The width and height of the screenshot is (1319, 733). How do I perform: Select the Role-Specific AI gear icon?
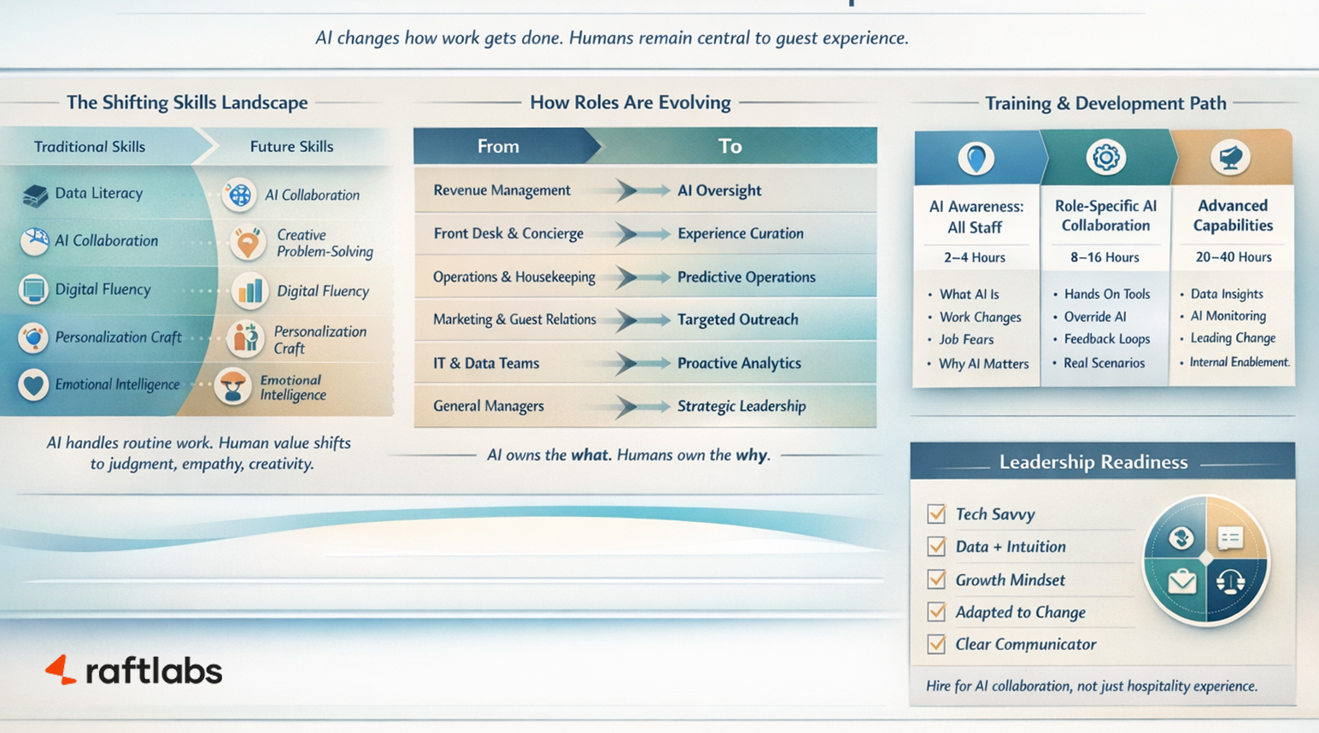point(1105,157)
